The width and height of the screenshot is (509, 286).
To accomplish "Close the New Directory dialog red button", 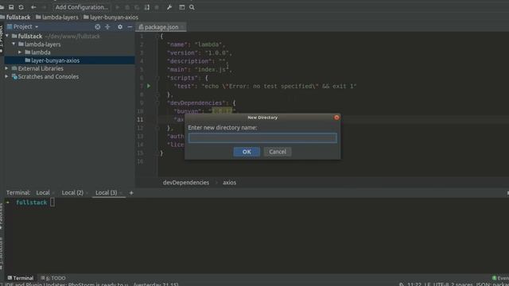I will click(x=336, y=118).
